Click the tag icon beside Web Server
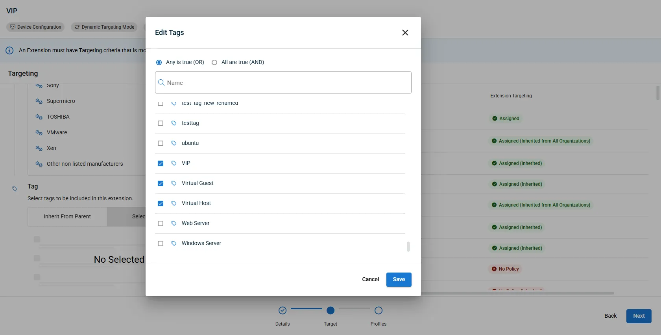 pyautogui.click(x=174, y=223)
